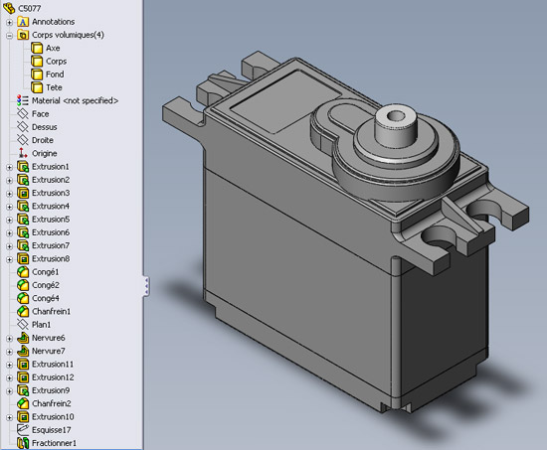Click the Material not specified icon
Screen dimensions: 547x450
pos(23,100)
